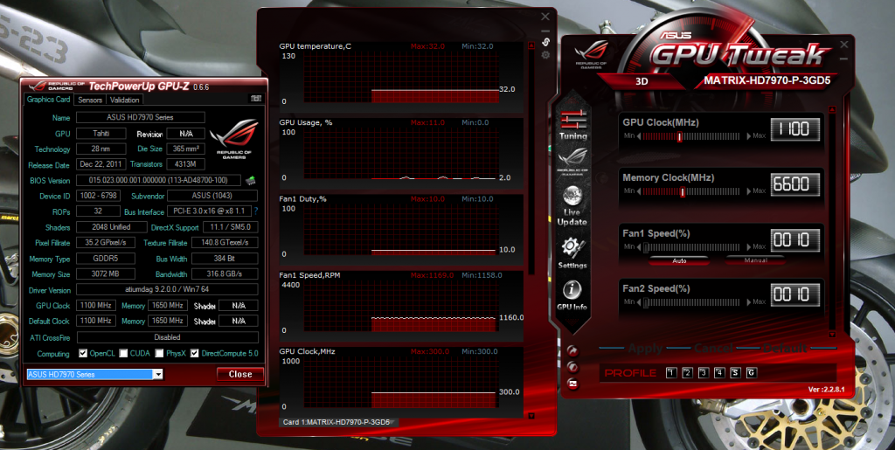Screen dimensions: 895x450
Task: Decrease Fan1 Speed with the Min arrow
Action: 639,247
